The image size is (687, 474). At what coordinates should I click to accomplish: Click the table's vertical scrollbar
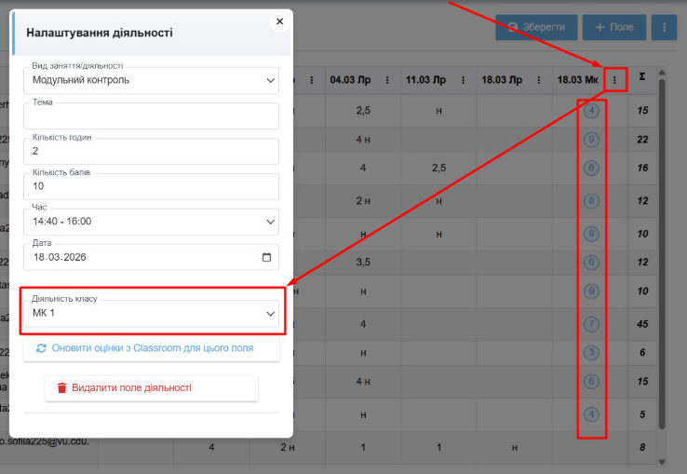coord(662,251)
